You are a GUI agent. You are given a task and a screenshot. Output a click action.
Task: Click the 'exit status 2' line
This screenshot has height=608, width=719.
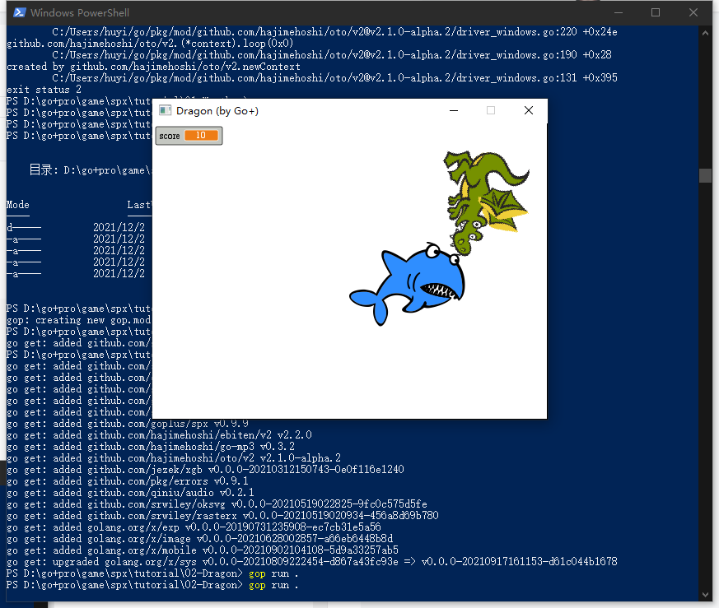[44, 90]
